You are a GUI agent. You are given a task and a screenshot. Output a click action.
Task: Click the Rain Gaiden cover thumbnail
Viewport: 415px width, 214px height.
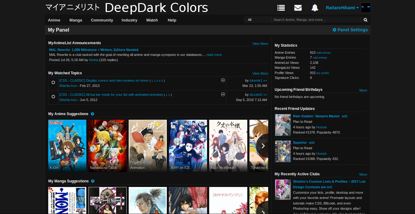pyautogui.click(x=283, y=125)
